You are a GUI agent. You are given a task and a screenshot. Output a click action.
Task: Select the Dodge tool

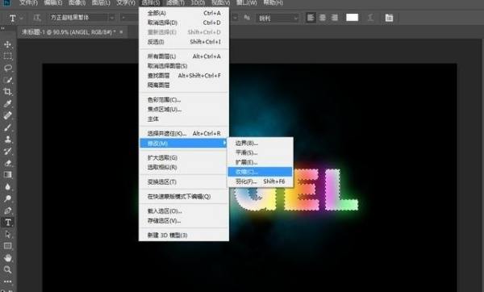8,198
